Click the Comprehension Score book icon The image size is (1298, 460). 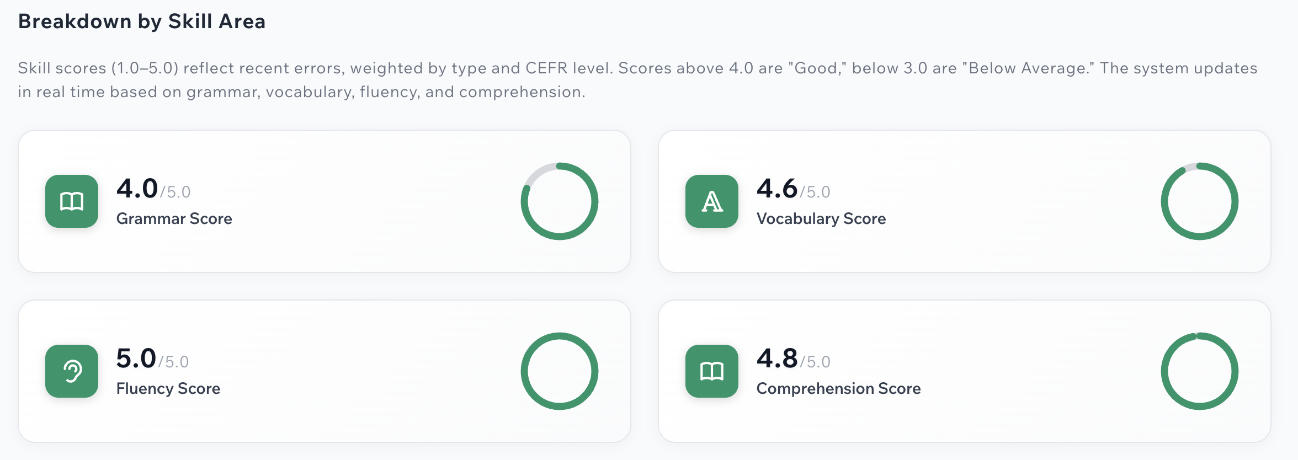tap(712, 371)
